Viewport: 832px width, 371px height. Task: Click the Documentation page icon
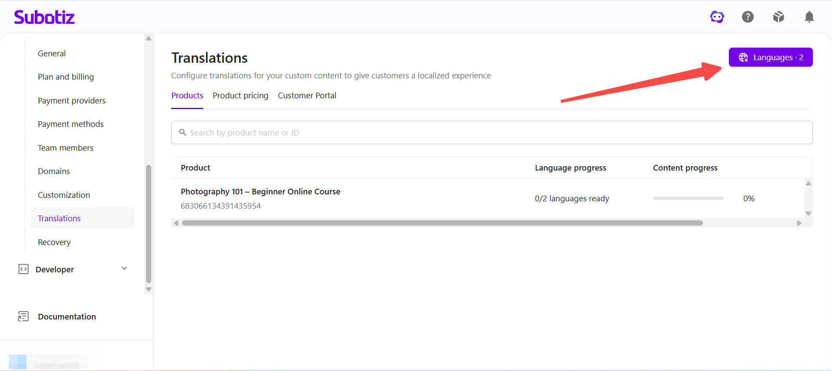[23, 316]
